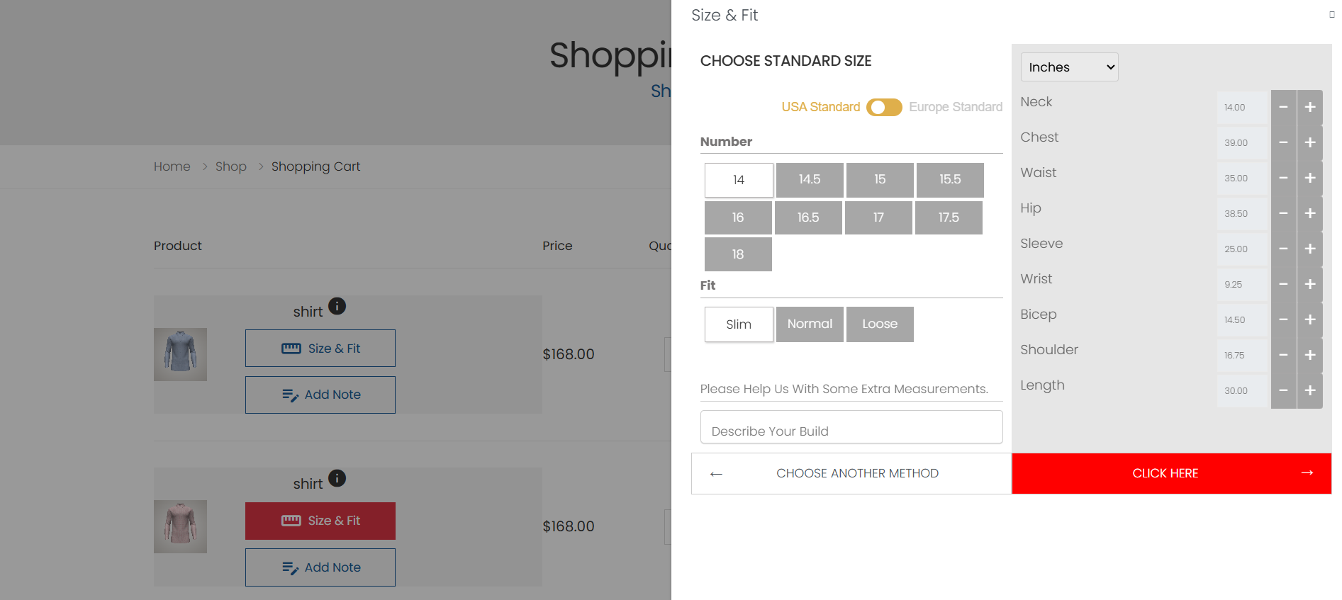The image size is (1342, 600).
Task: Toggle USA/Europe Standard switch
Action: [883, 107]
